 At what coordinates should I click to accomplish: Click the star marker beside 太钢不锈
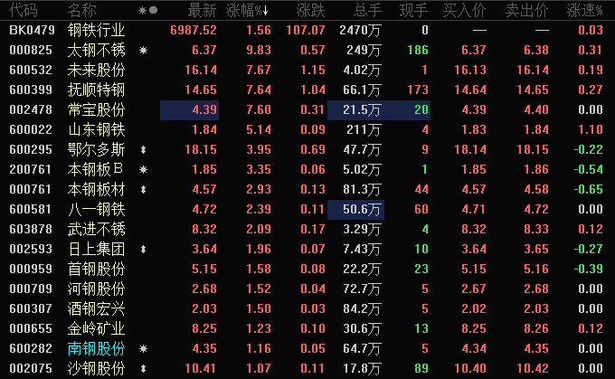point(143,51)
